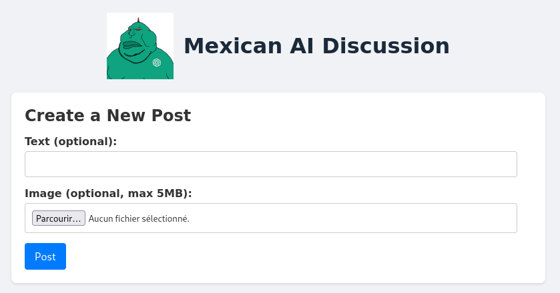
Task: Click the "Create a New Post" heading
Action: click(107, 115)
